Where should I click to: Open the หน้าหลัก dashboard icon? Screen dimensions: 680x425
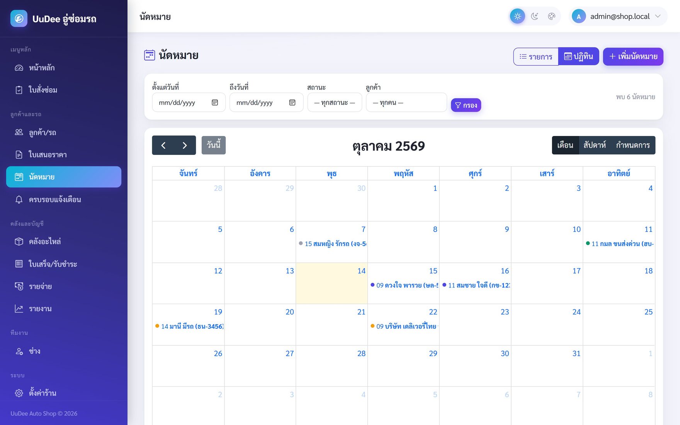(19, 68)
